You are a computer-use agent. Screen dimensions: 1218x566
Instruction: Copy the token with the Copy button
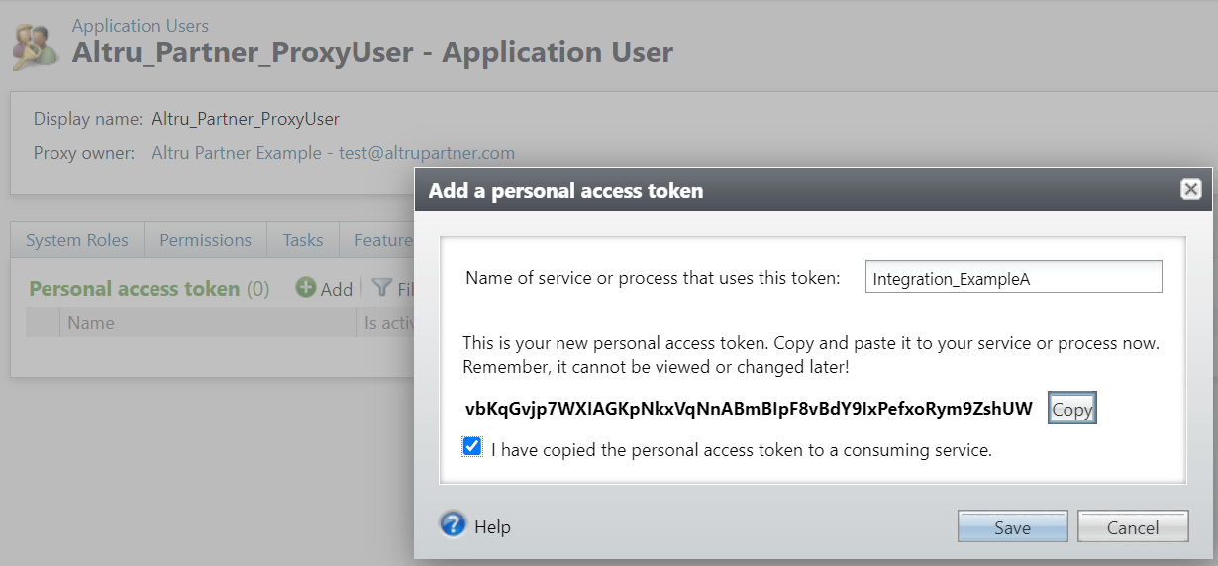[x=1072, y=409]
